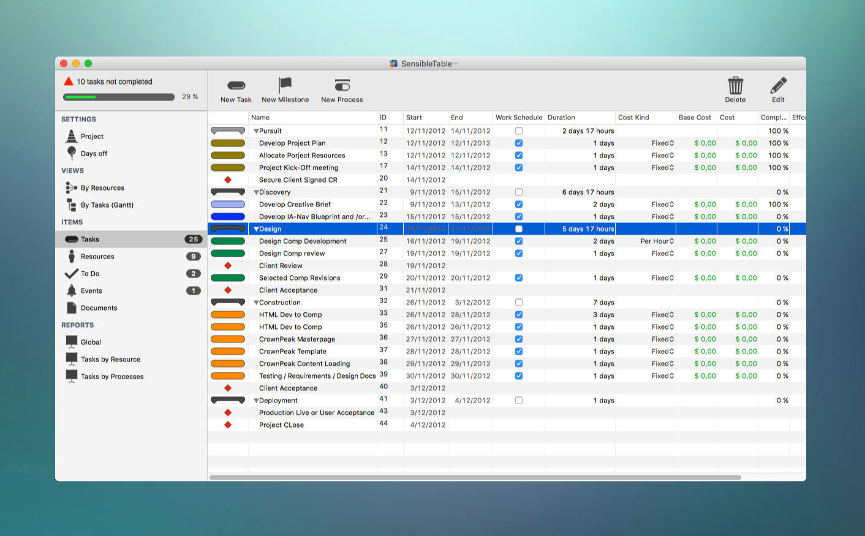This screenshot has width=865, height=536.
Task: Click red milestone diamond for Secure Client Signed CR
Action: click(228, 179)
